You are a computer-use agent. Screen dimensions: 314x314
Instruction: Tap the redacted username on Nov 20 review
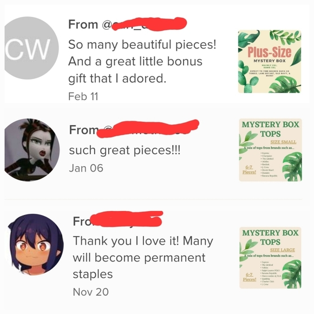[127, 219]
